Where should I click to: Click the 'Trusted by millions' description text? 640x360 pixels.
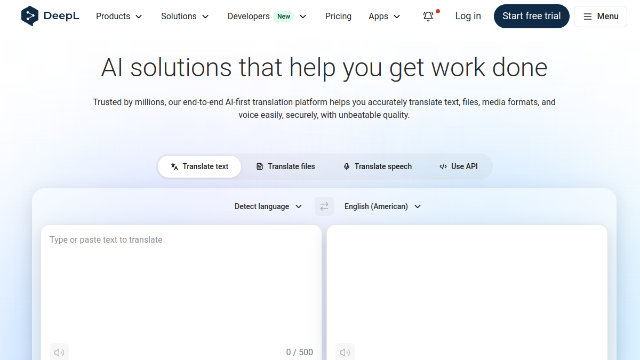324,108
